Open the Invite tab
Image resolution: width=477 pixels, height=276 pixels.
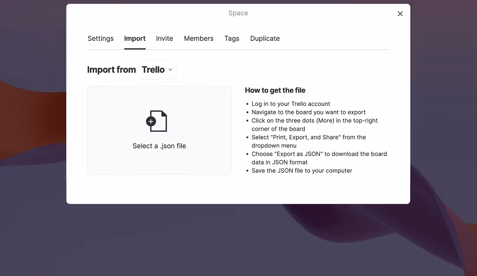pyautogui.click(x=164, y=38)
